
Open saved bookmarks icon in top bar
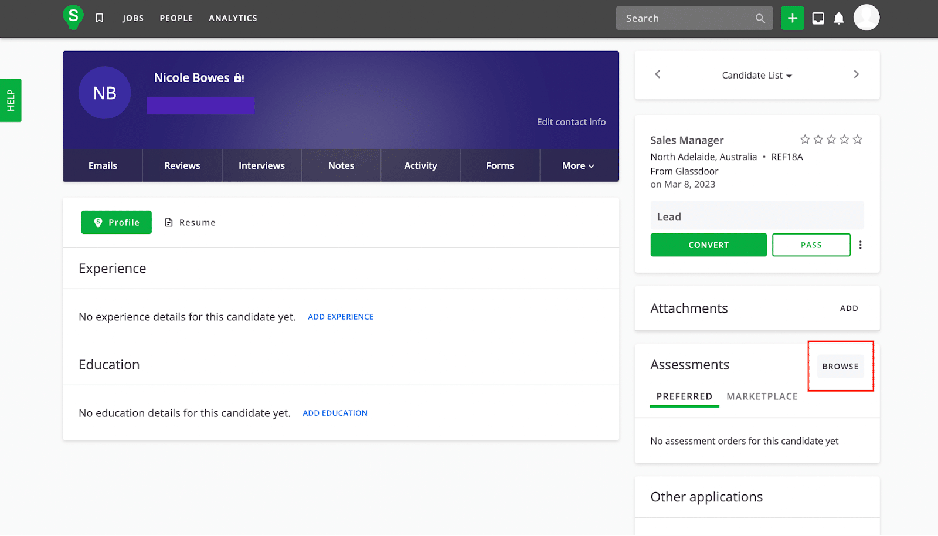pyautogui.click(x=99, y=18)
